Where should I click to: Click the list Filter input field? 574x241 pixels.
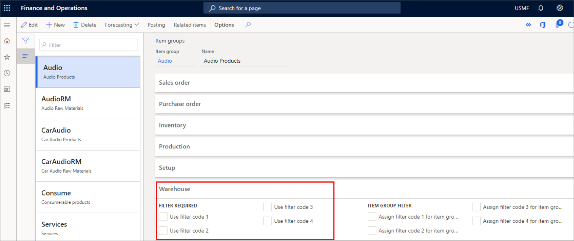coord(88,45)
